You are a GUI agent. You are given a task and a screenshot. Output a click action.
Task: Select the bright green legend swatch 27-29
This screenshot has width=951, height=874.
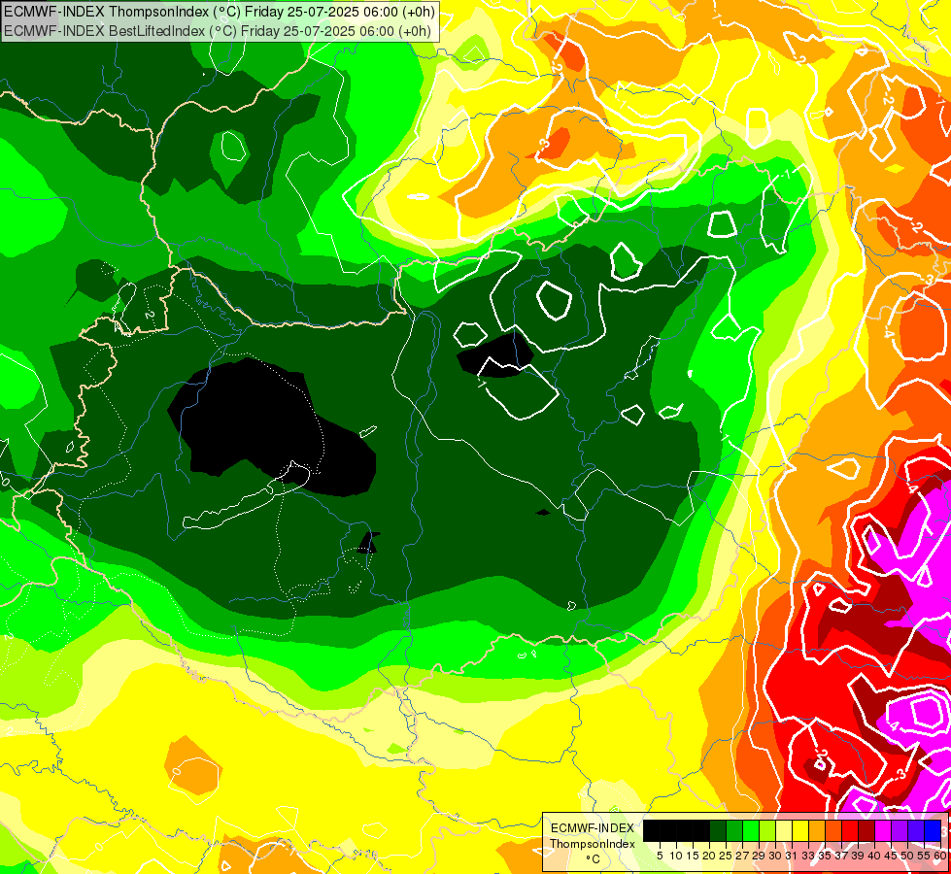pyautogui.click(x=751, y=831)
